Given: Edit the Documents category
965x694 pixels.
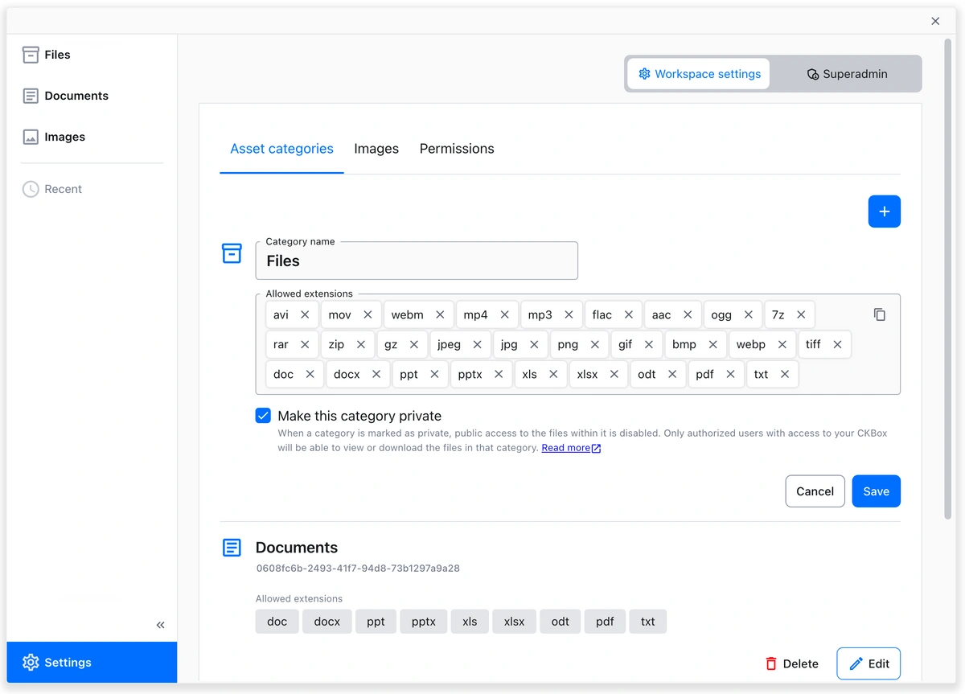Looking at the screenshot, I should (868, 663).
